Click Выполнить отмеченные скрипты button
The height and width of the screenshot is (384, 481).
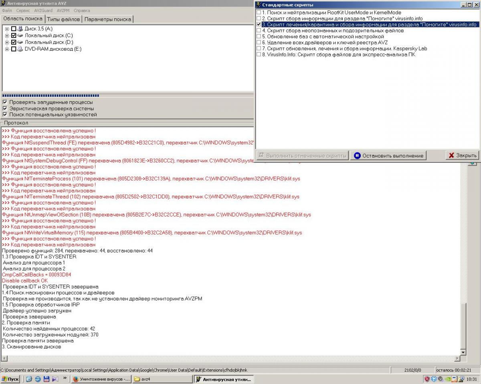pyautogui.click(x=302, y=156)
